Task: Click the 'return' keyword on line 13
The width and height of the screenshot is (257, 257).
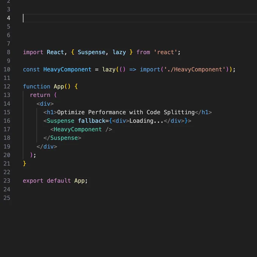Action: (x=40, y=95)
